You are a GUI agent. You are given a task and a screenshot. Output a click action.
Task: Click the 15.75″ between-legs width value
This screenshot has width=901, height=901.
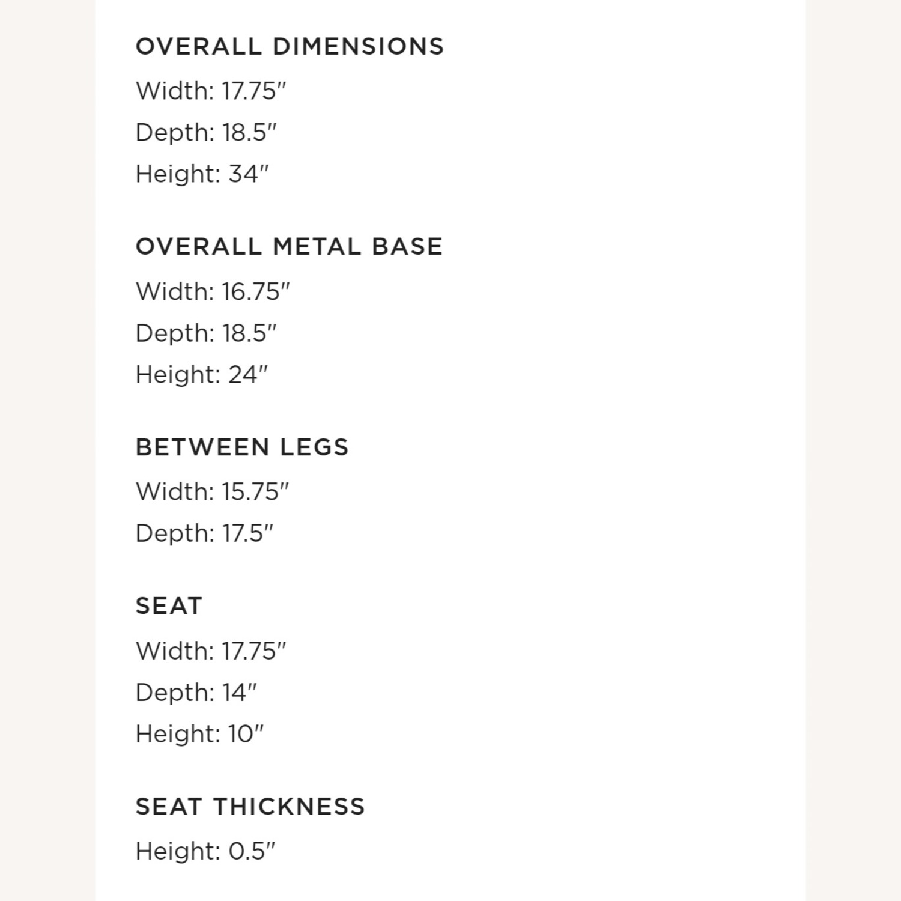click(x=255, y=492)
